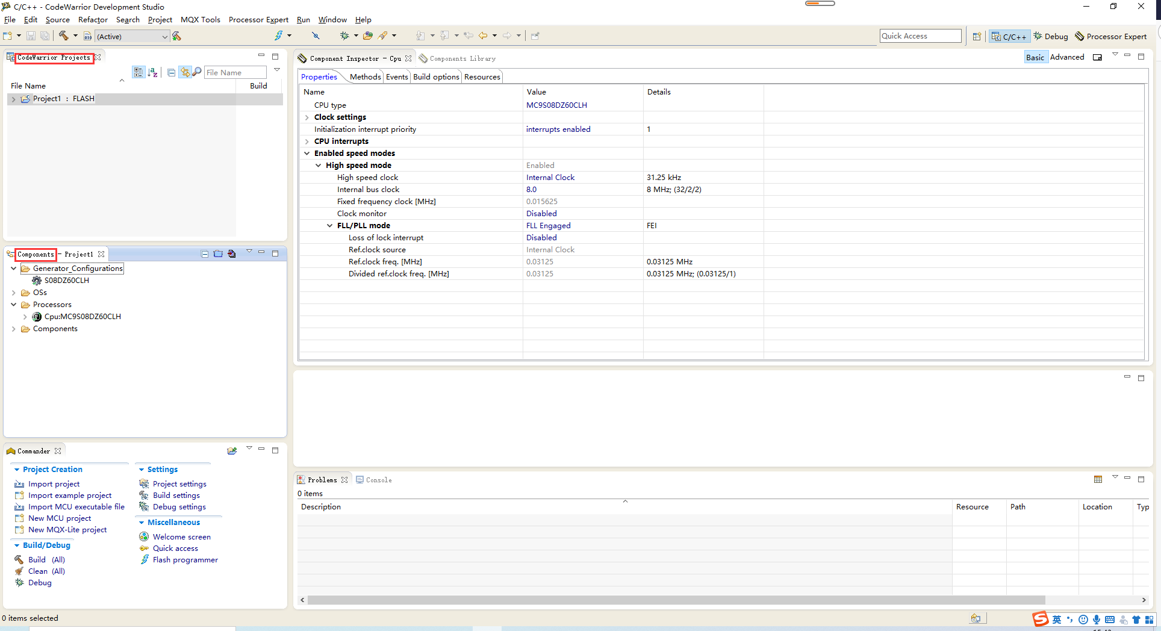Click Flash programmer link in Commander
This screenshot has height=631, width=1161.
click(x=185, y=560)
